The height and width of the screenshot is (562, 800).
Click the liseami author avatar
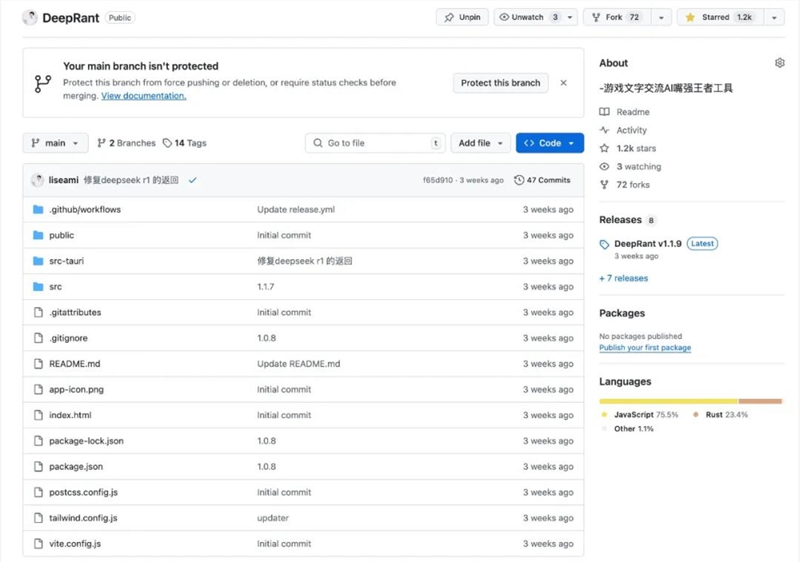click(38, 181)
